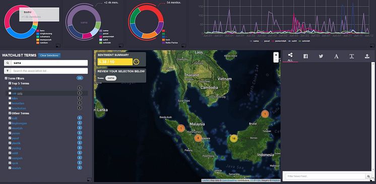Expand the first donut chart panel icon
Screen dimensions: 376x184
[x=58, y=45]
